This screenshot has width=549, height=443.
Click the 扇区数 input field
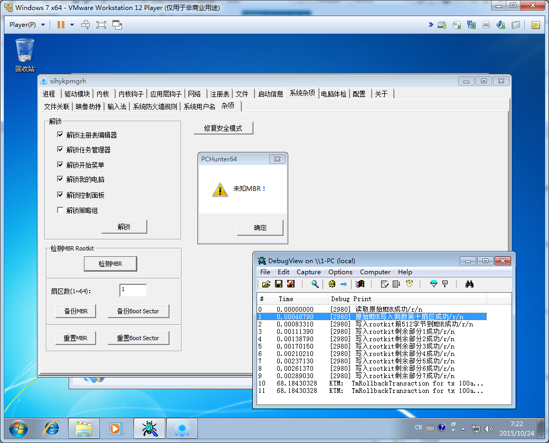[133, 290]
